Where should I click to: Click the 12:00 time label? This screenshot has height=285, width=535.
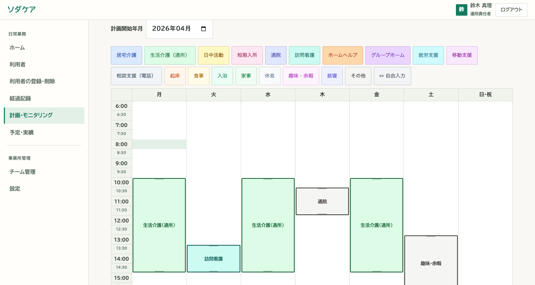click(122, 220)
